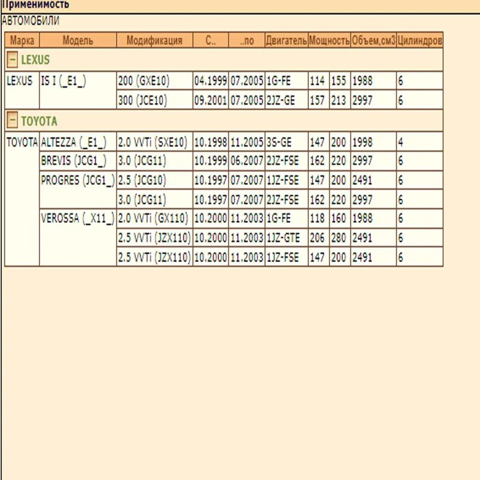Collapse the LEXUS group with minus icon
This screenshot has height=480, width=480.
click(x=13, y=60)
